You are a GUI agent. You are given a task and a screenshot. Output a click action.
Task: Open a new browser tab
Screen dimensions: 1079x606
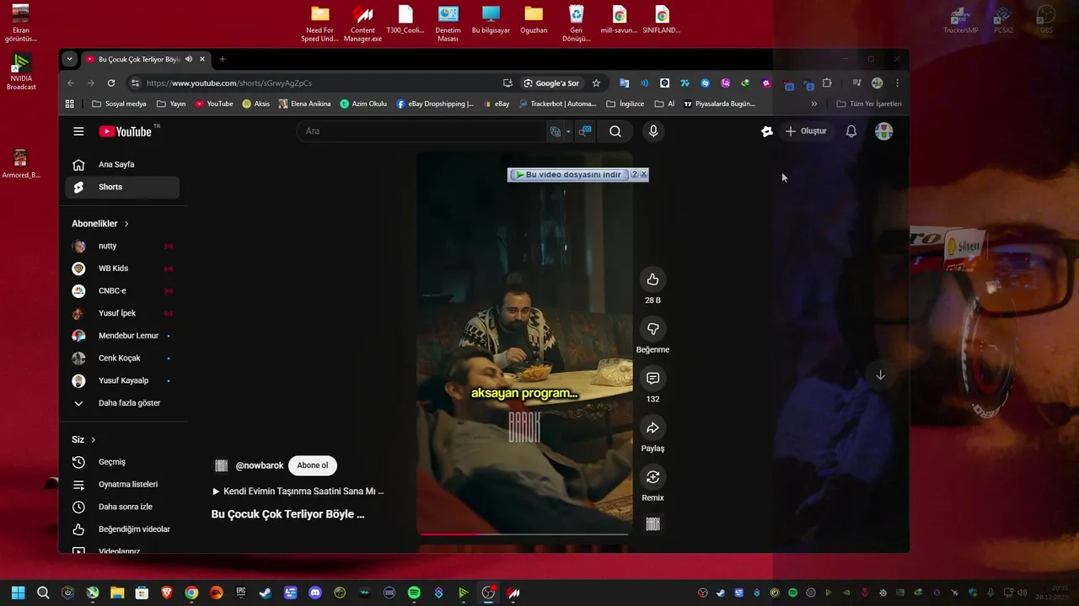pyautogui.click(x=223, y=60)
